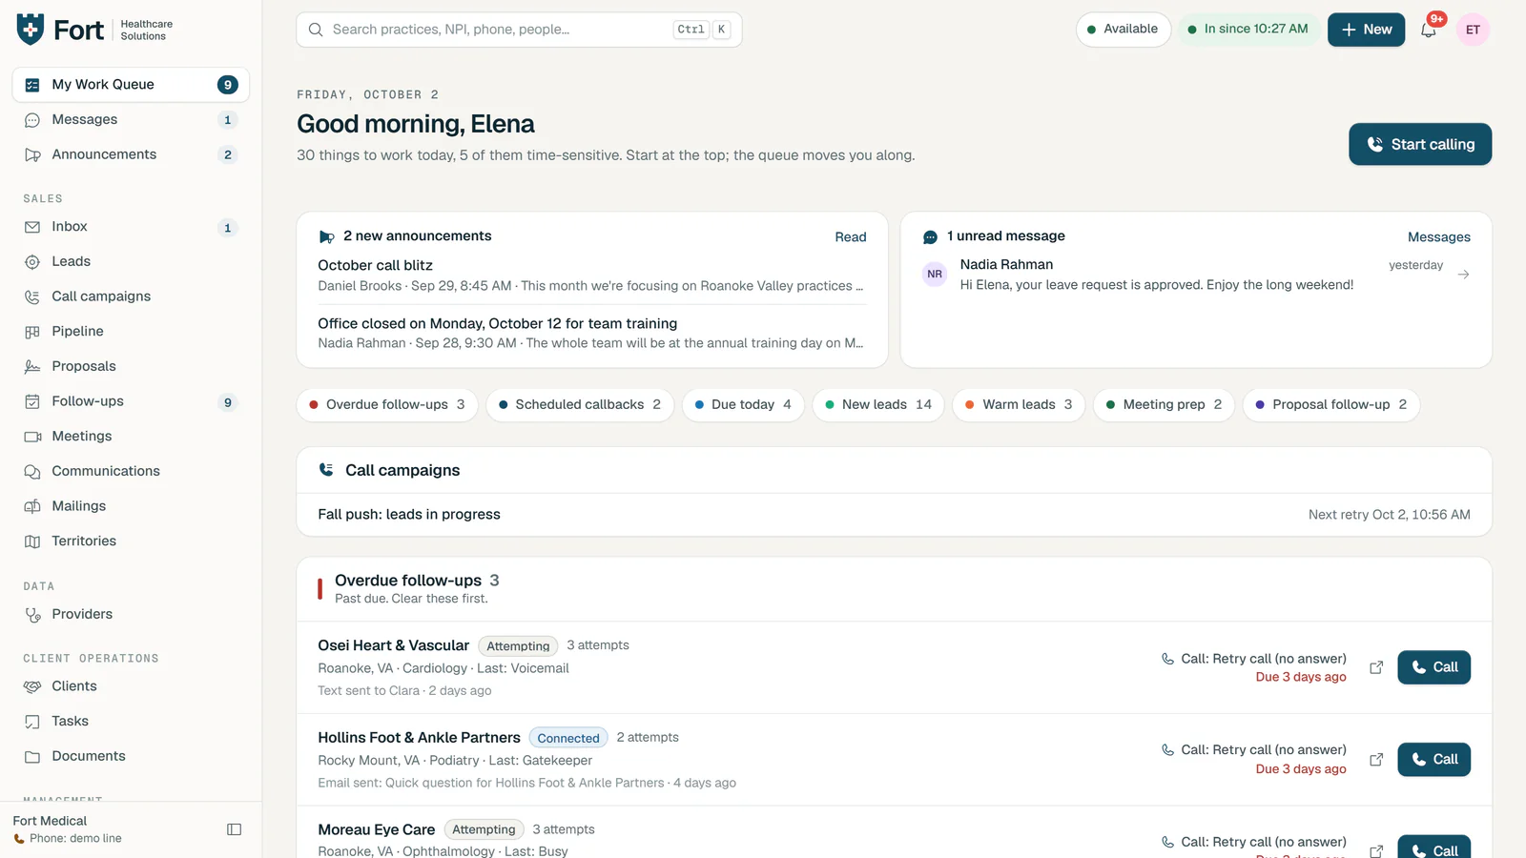Image resolution: width=1526 pixels, height=858 pixels.
Task: Call Hollins Foot & Ankle Partners
Action: coord(1433,760)
